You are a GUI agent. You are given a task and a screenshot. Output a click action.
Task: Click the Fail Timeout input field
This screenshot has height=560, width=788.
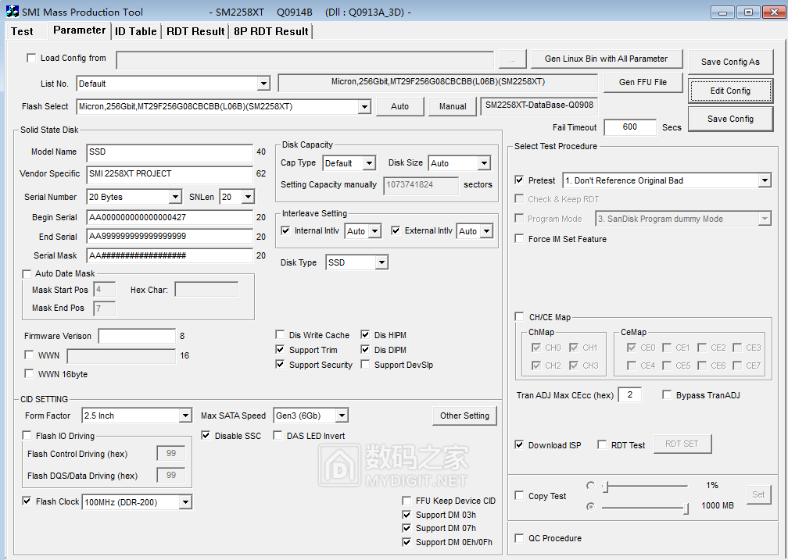pyautogui.click(x=629, y=127)
